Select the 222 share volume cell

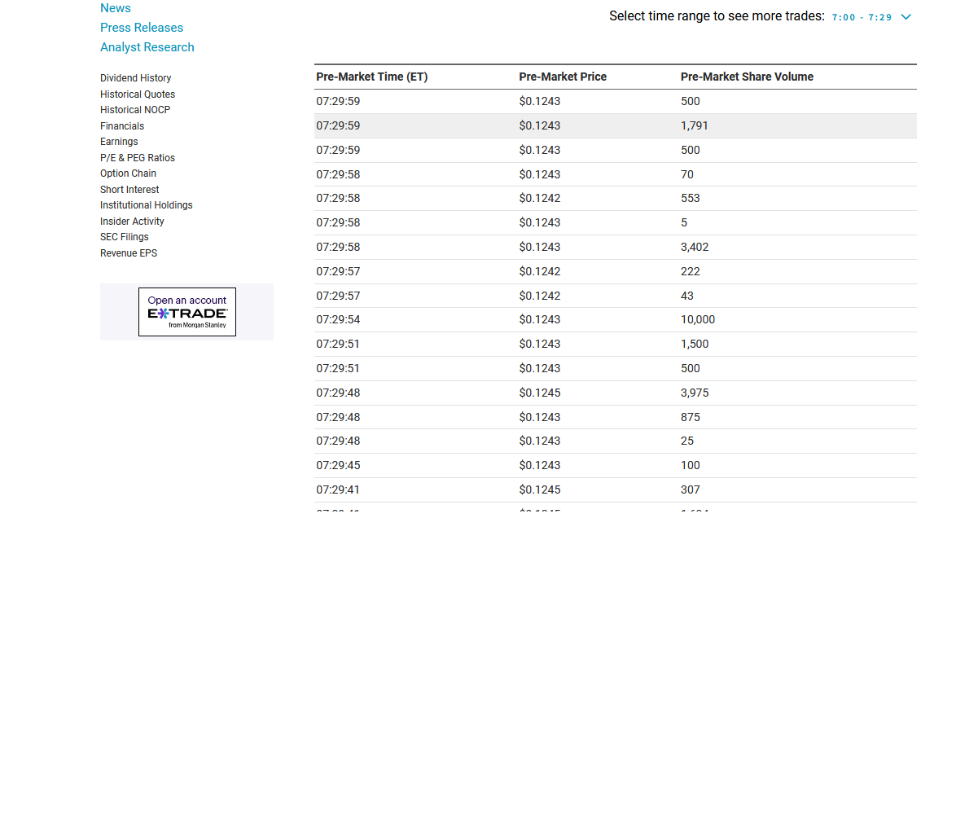[x=691, y=271]
